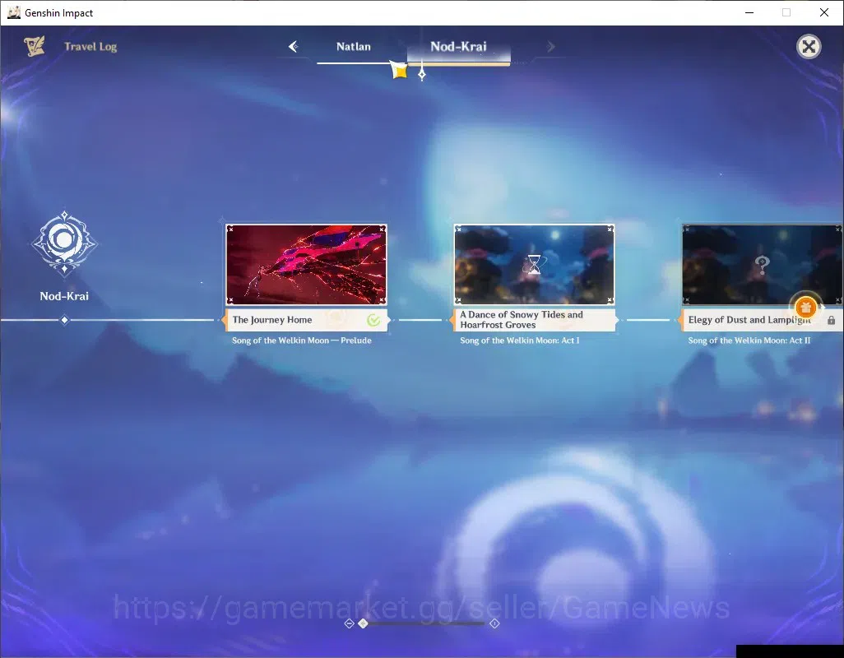Open The Journey Home thumbnail

pyautogui.click(x=306, y=265)
